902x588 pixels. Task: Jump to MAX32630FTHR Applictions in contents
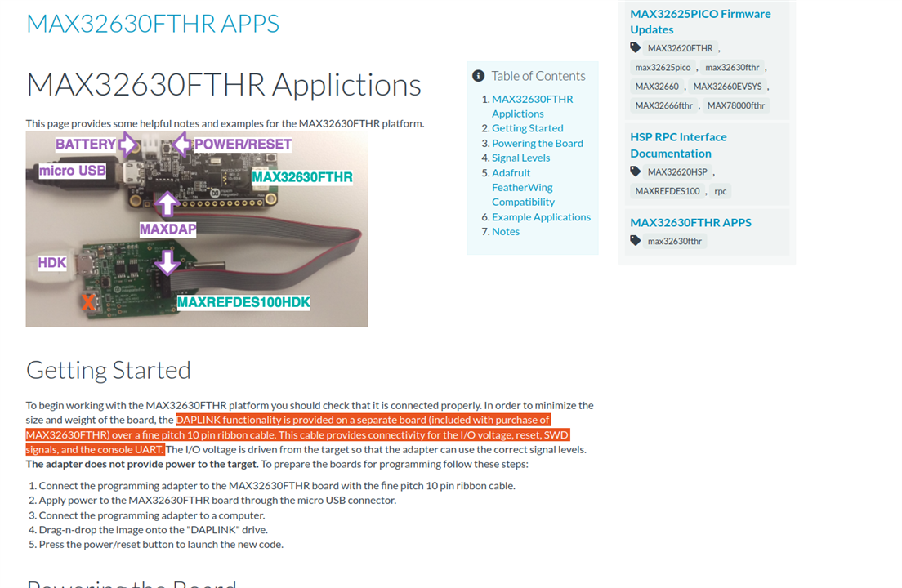pyautogui.click(x=532, y=106)
